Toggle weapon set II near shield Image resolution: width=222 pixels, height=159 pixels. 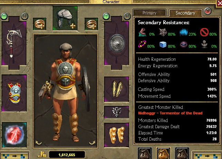click(x=127, y=16)
